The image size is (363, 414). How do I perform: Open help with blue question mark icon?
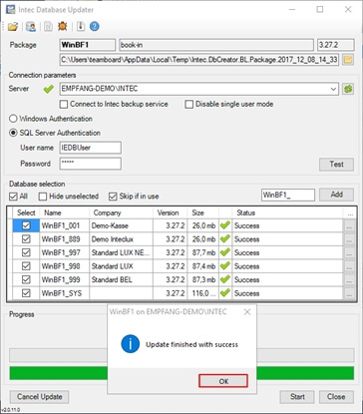(95, 26)
